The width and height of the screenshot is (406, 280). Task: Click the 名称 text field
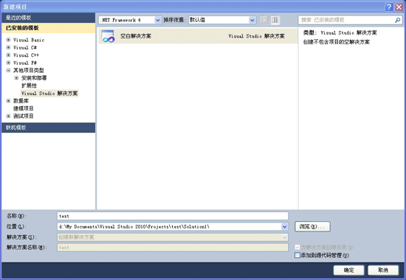point(173,216)
